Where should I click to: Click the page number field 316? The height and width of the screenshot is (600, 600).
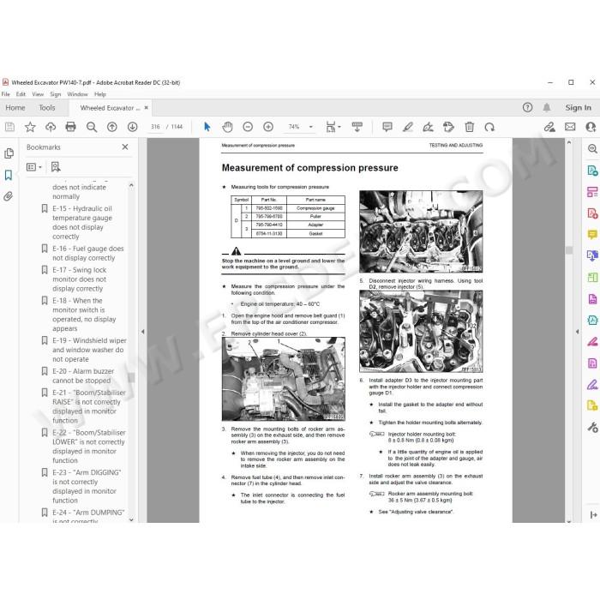(155, 127)
